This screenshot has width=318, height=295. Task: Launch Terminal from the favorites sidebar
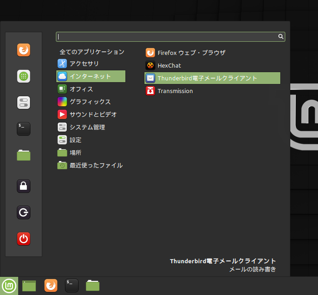tap(24, 129)
